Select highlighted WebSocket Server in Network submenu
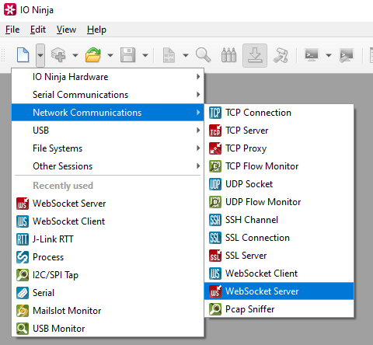Screen dimensions: 373x345 [279, 291]
